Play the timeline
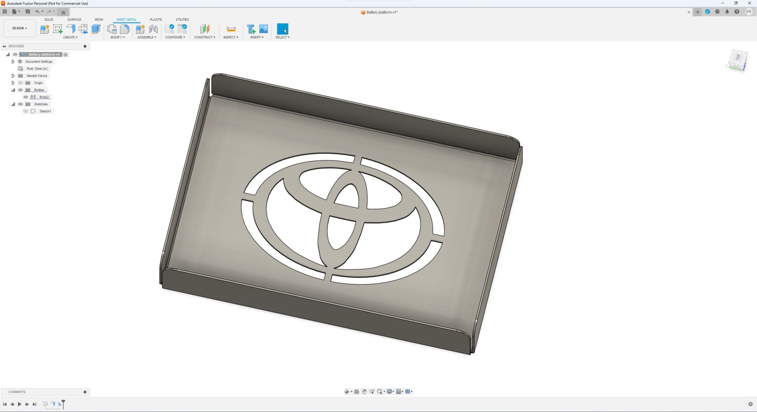This screenshot has height=412, width=757. pos(19,404)
